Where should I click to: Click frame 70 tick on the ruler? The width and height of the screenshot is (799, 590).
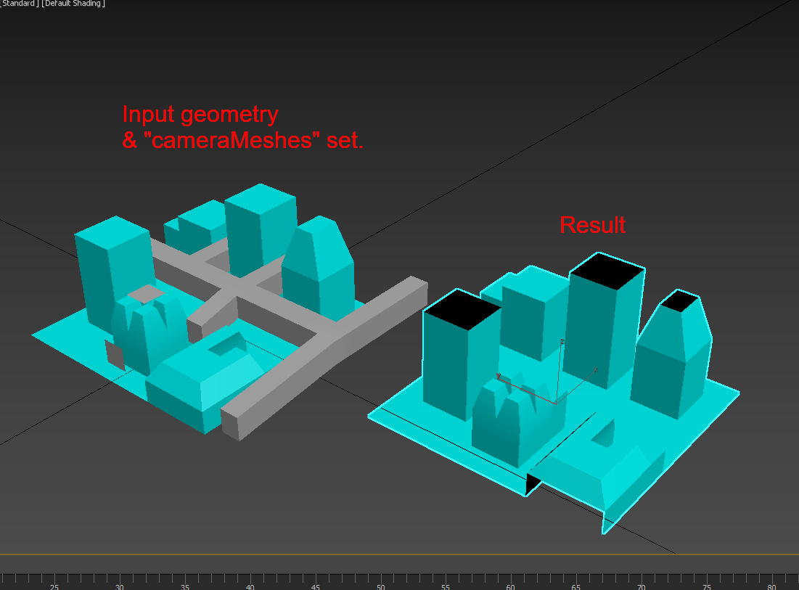[x=641, y=581]
